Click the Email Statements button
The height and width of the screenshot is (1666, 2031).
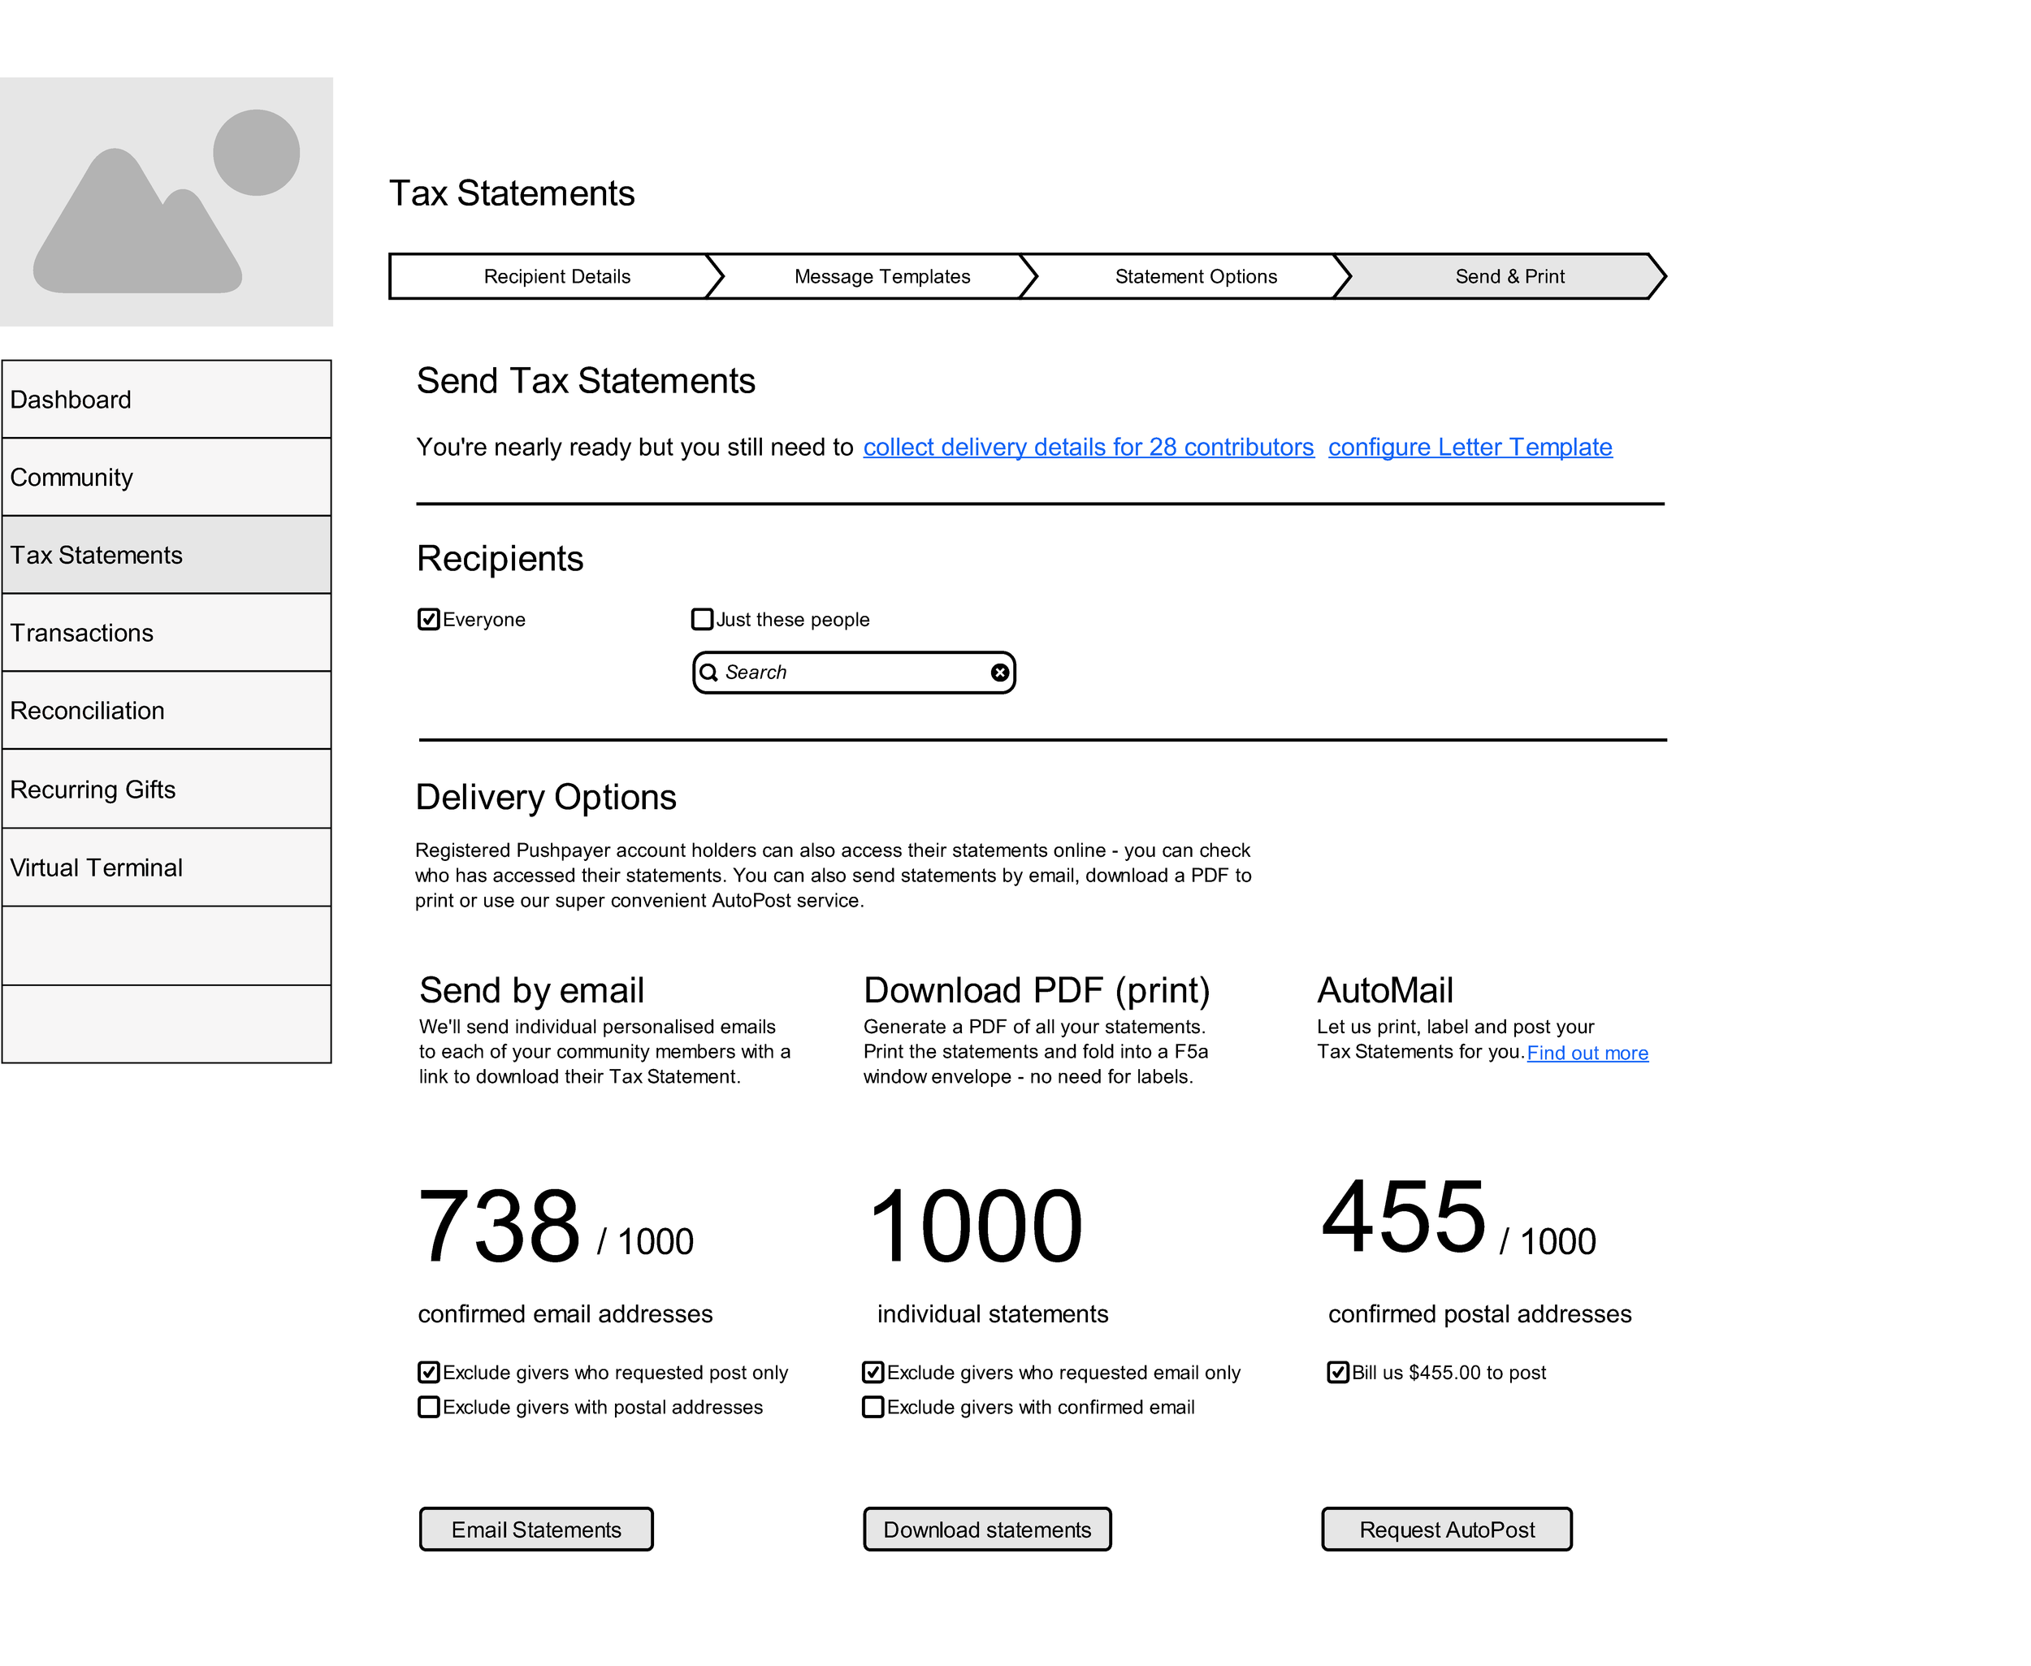click(x=535, y=1530)
